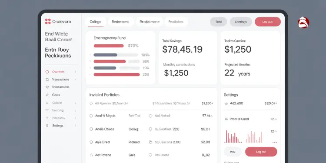Click the Proleed label in Alys Dred row
The image size is (326, 163).
pos(134,142)
